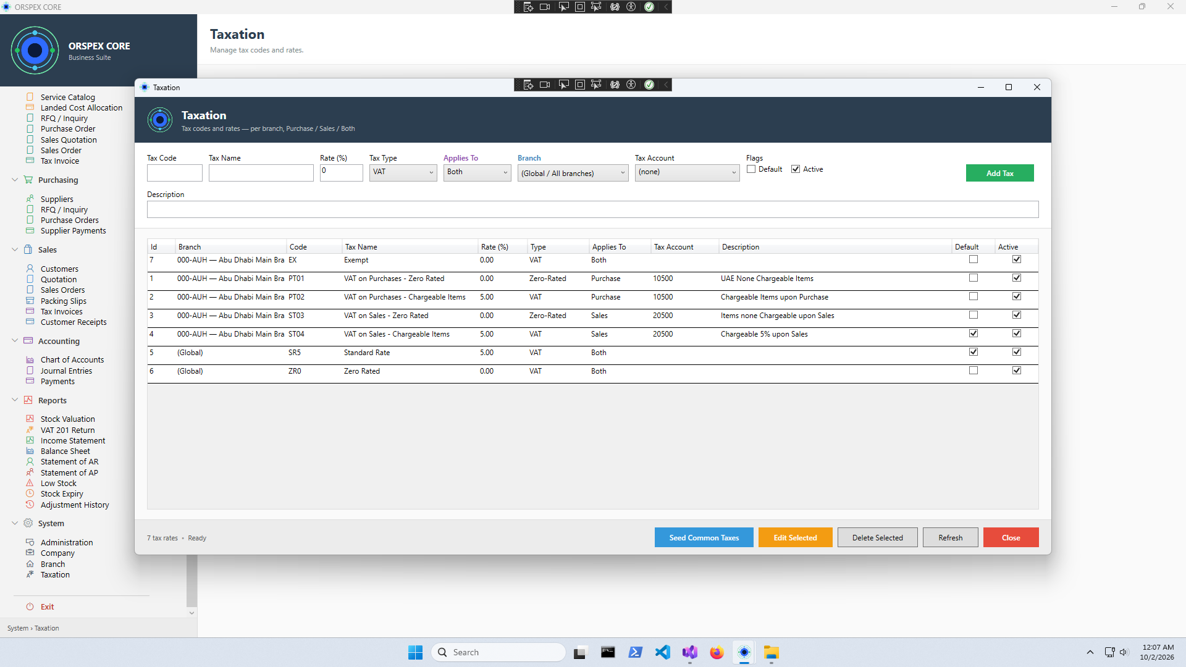Viewport: 1186px width, 667px height.
Task: Click Seed Common Taxes button
Action: [704, 537]
